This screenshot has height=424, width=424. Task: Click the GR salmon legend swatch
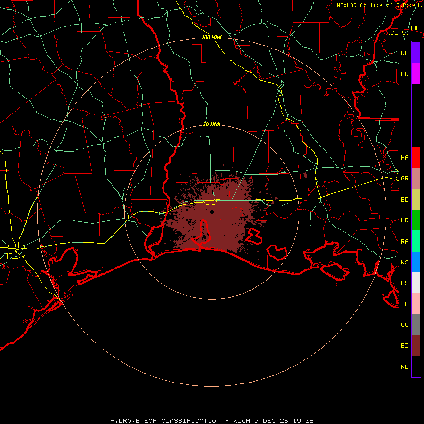click(416, 179)
